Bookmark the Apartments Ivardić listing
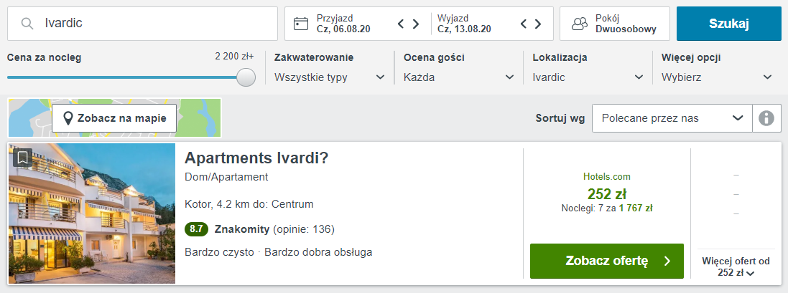 [x=22, y=158]
